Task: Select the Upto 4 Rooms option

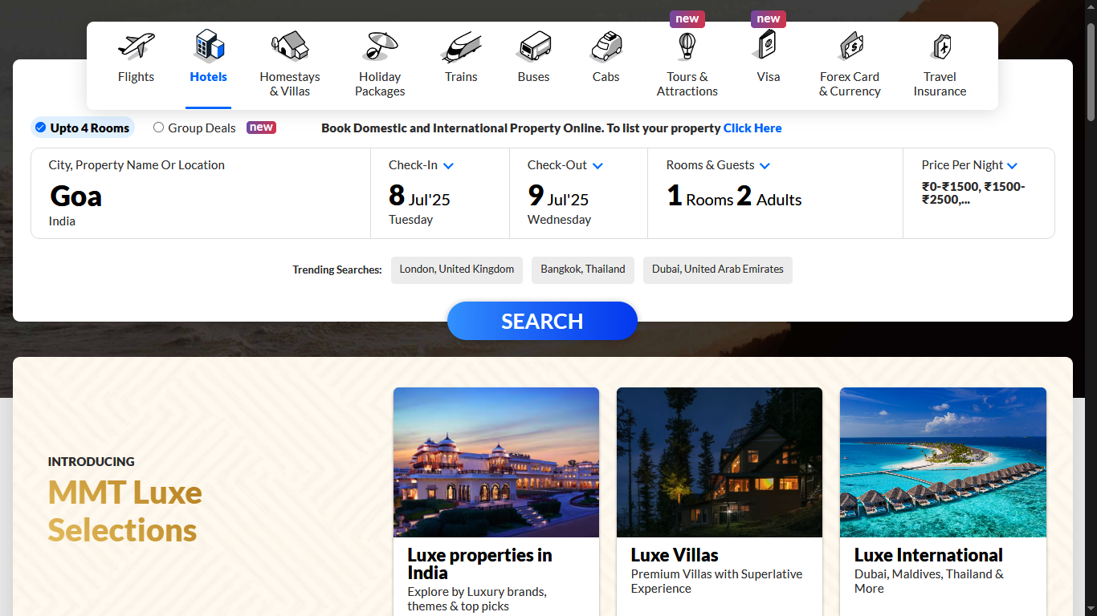Action: (82, 128)
